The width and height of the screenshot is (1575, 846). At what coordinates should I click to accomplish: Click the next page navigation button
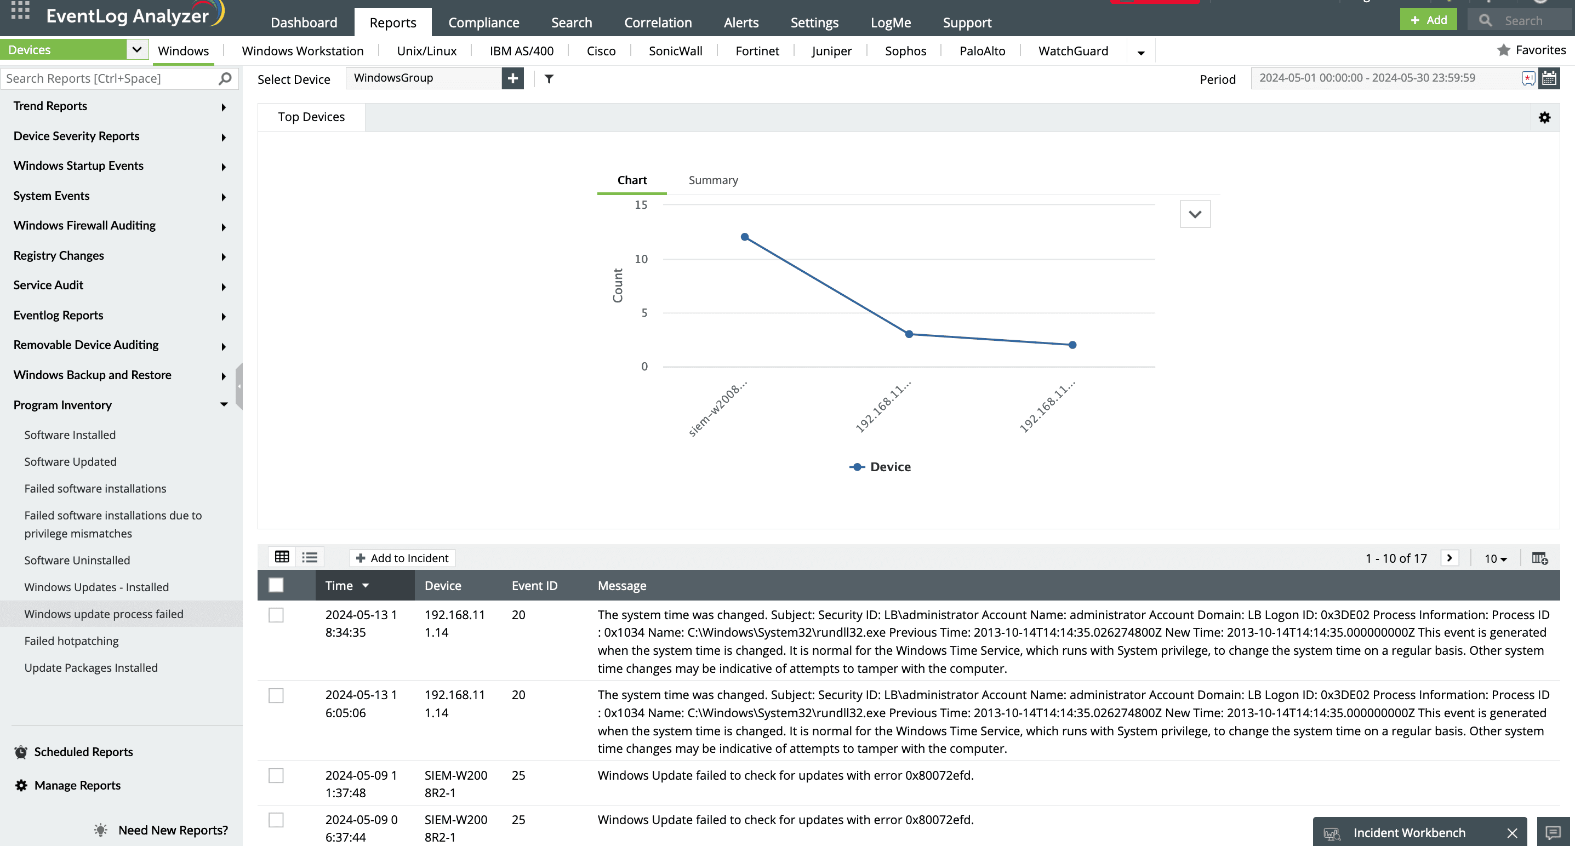pos(1450,557)
